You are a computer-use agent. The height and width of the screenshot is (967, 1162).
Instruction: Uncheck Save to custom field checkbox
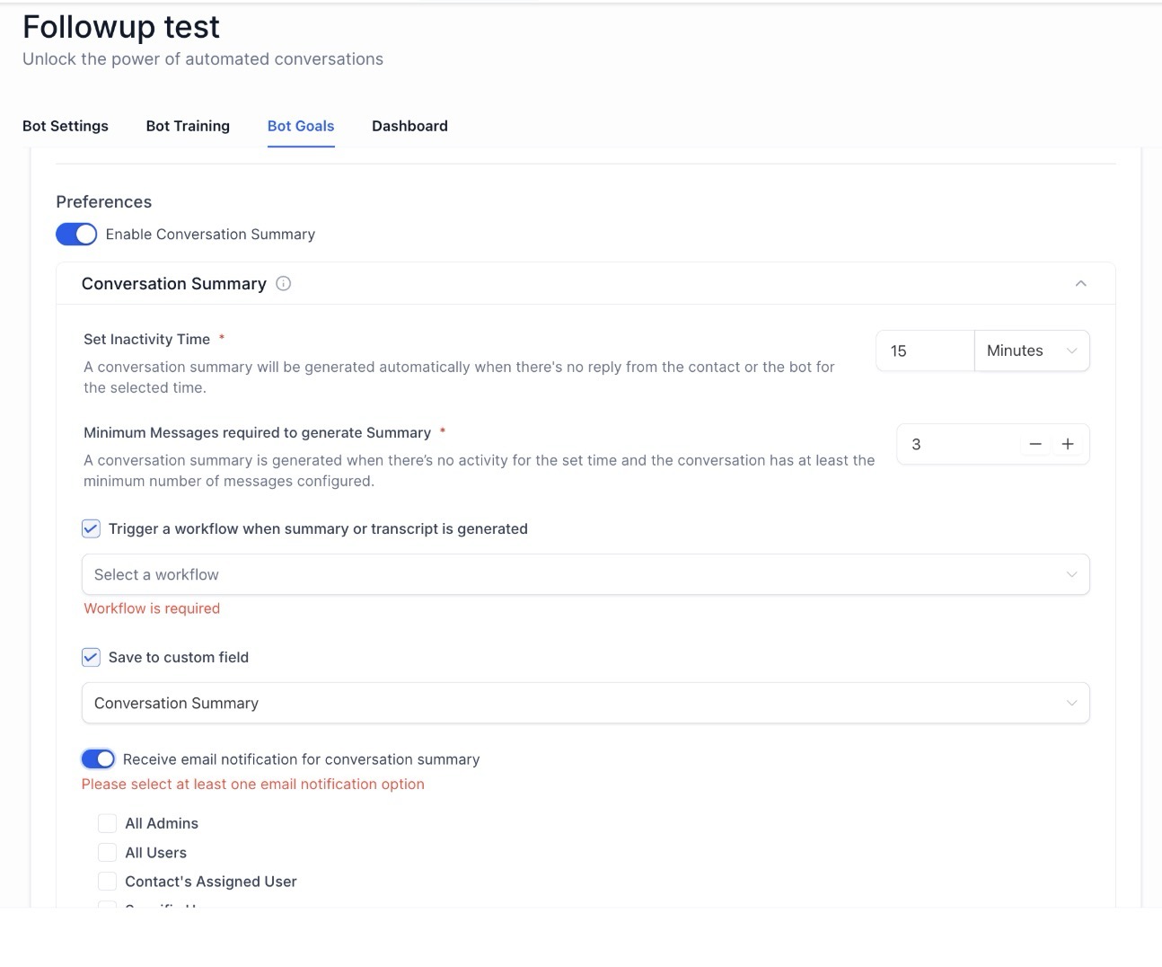coord(91,658)
